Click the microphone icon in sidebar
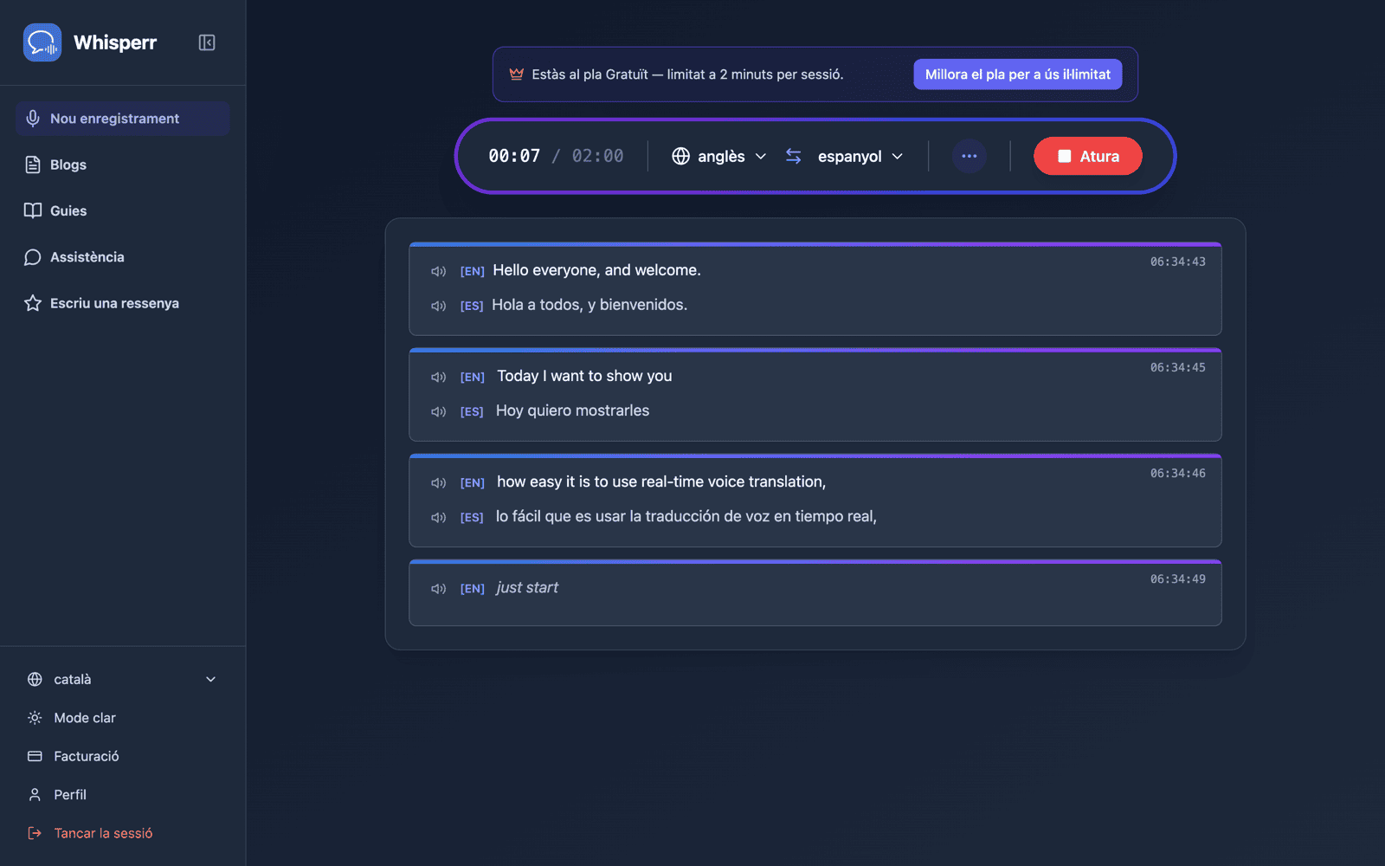Image resolution: width=1385 pixels, height=866 pixels. click(x=33, y=119)
